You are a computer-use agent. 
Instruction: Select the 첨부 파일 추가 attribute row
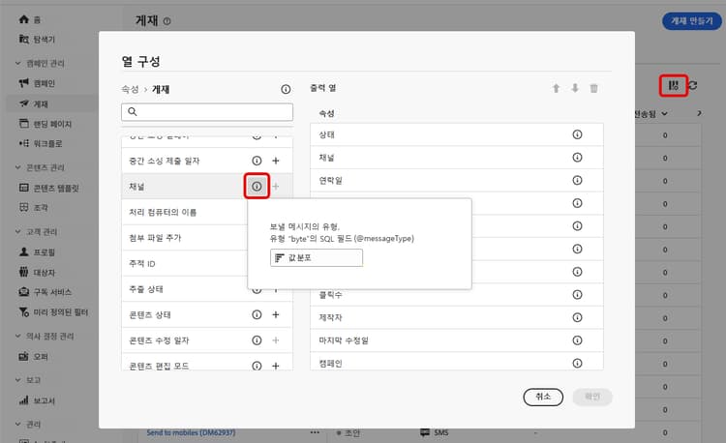click(184, 238)
